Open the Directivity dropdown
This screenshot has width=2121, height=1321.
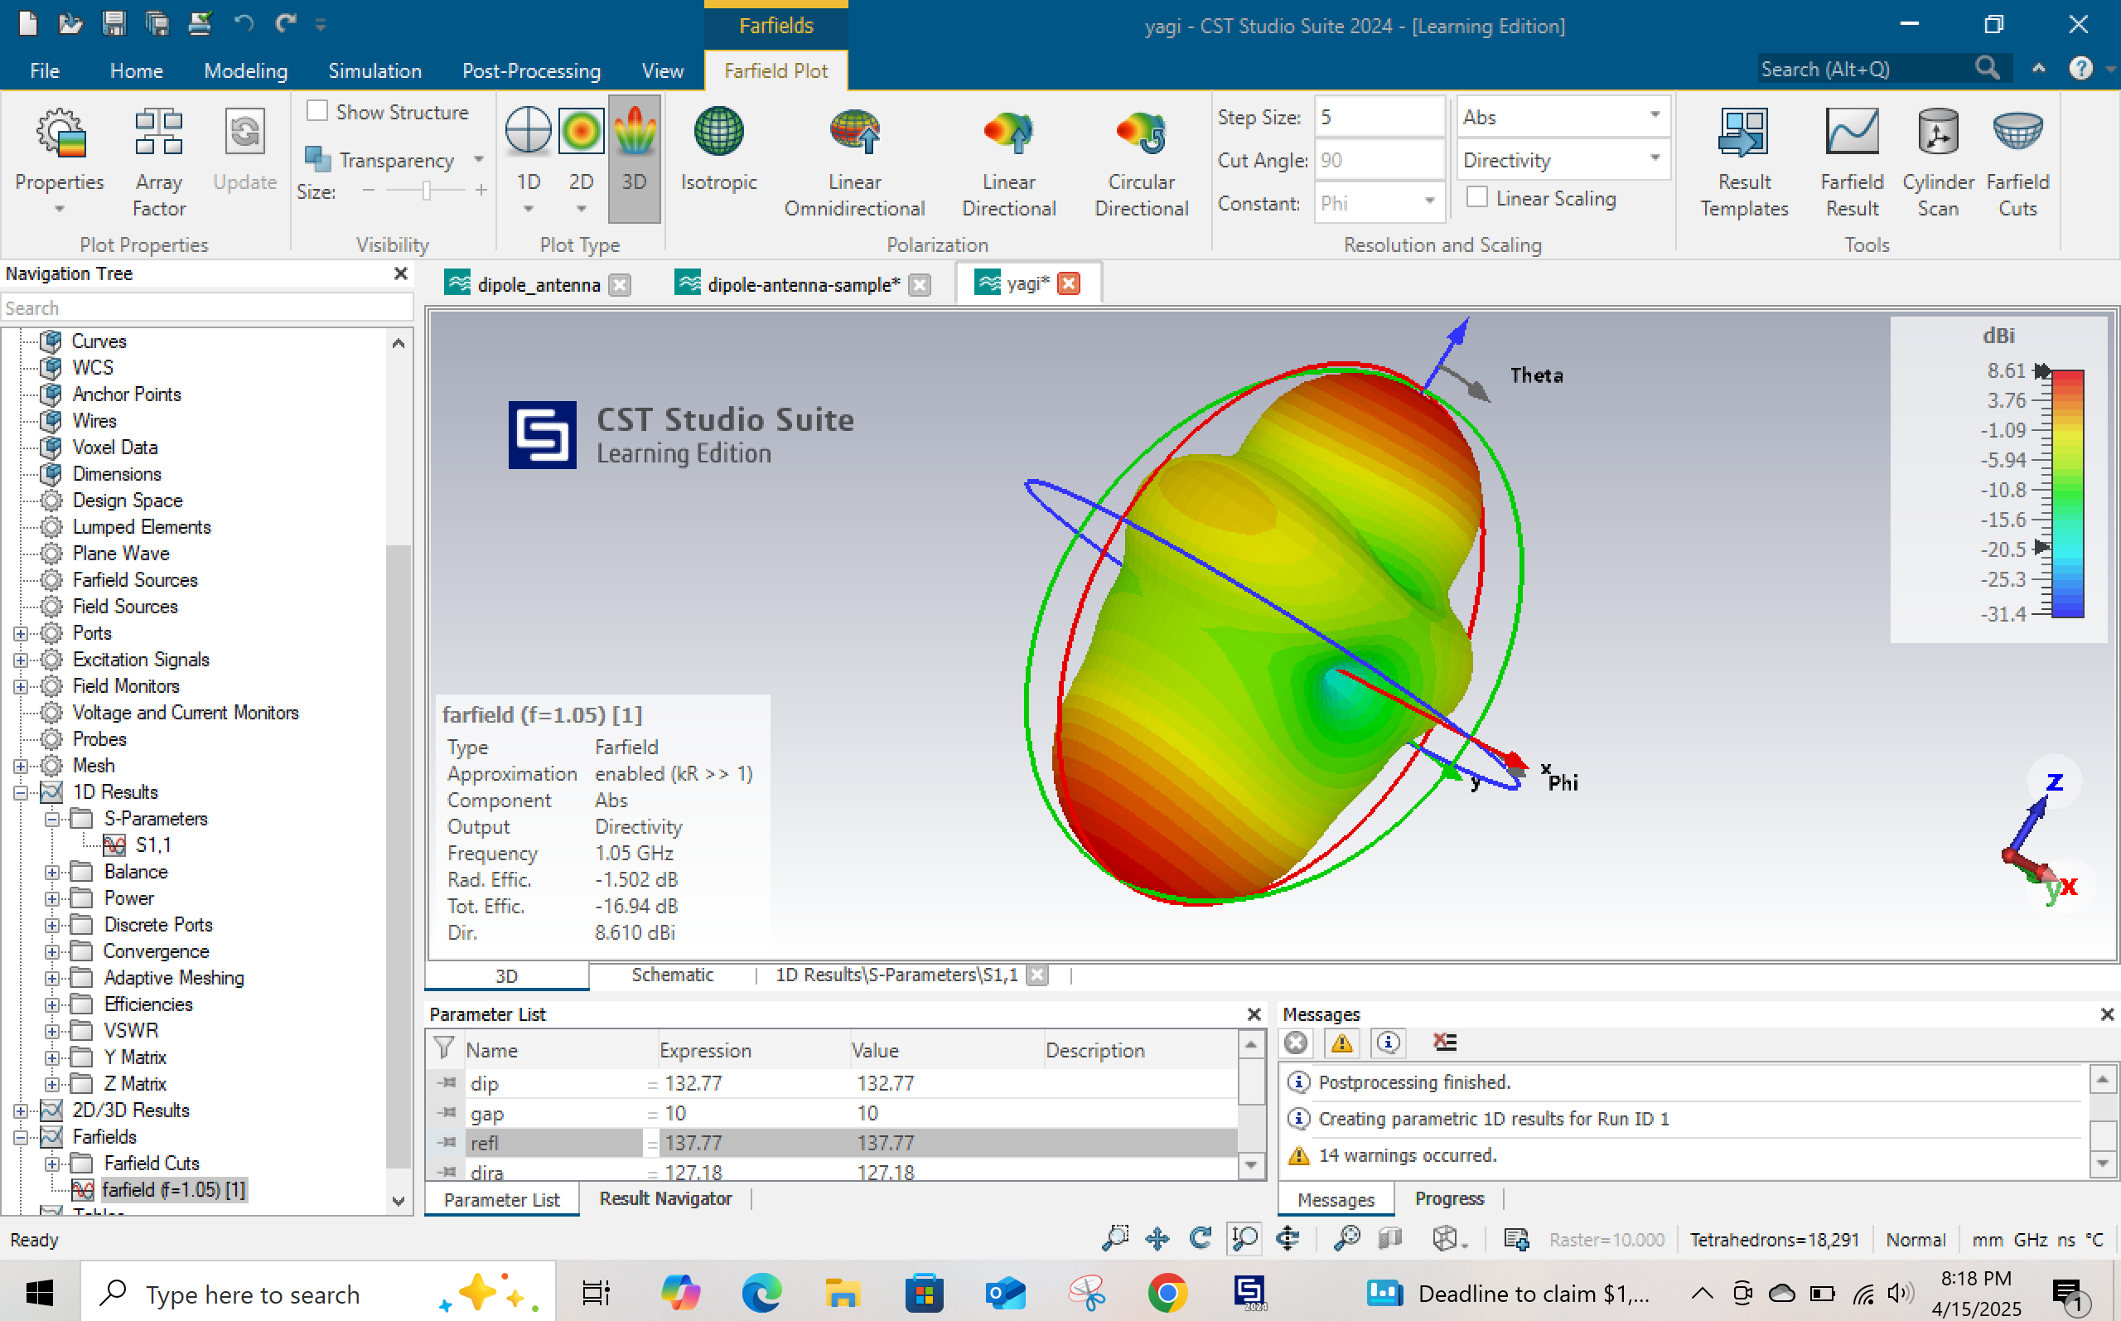coord(1655,159)
